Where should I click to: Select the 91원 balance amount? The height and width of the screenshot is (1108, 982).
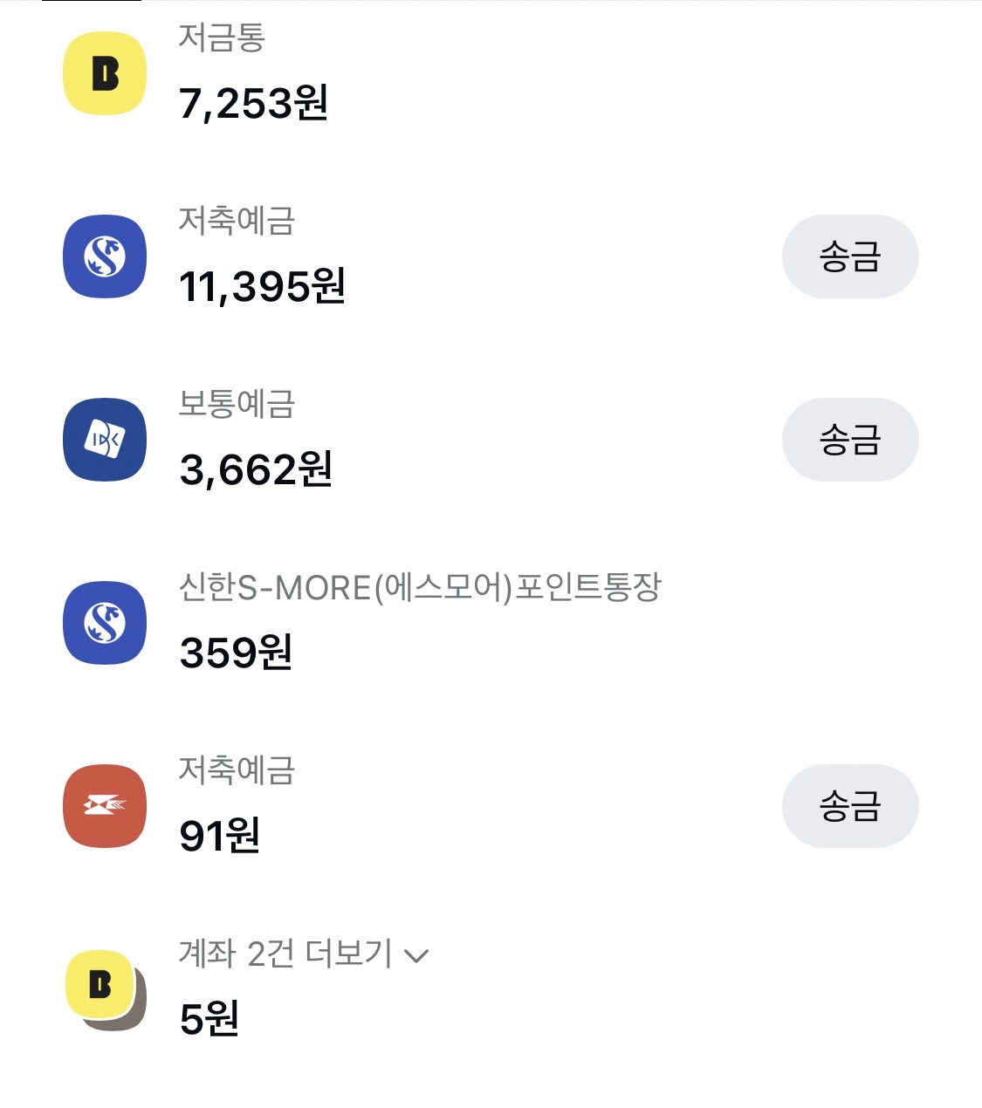pos(219,837)
